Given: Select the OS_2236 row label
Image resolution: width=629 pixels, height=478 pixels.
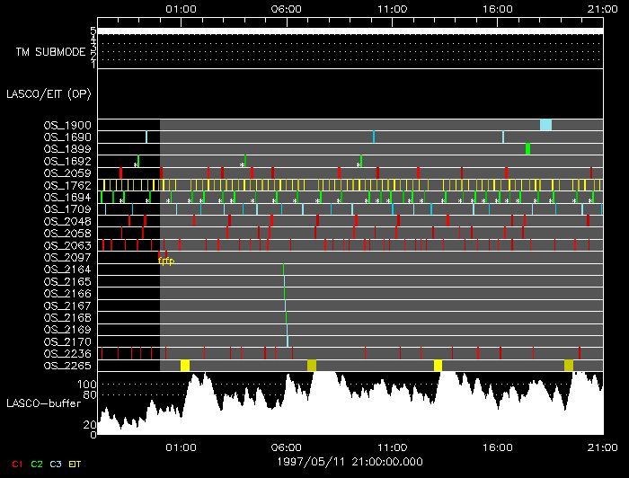Looking at the screenshot, I should (x=67, y=353).
